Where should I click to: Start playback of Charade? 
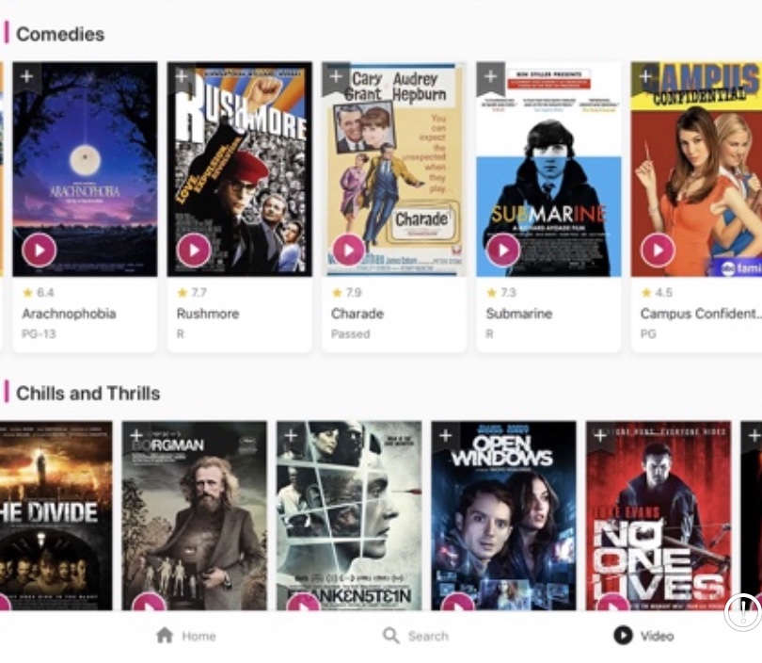click(x=348, y=250)
